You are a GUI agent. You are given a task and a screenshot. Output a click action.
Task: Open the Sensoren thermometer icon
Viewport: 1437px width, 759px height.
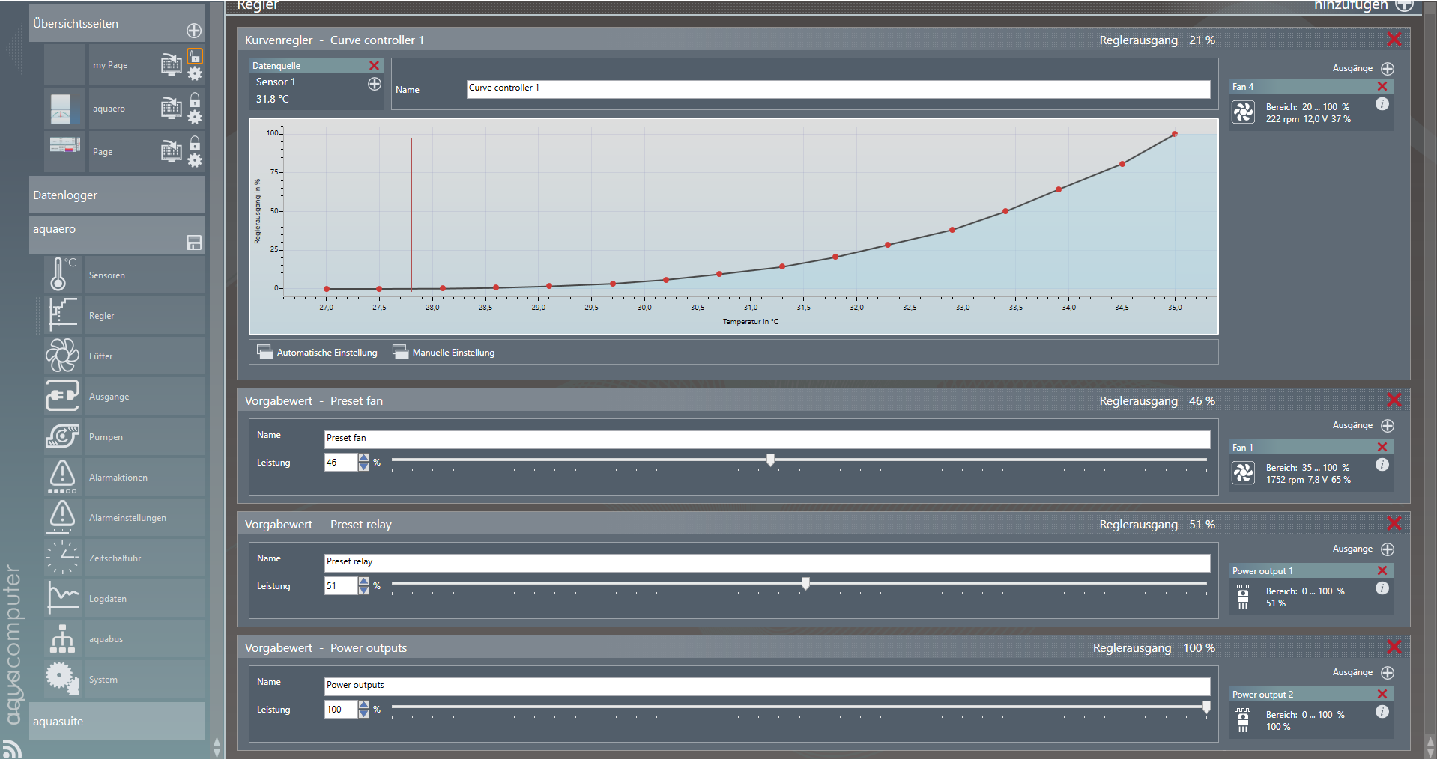tap(62, 275)
